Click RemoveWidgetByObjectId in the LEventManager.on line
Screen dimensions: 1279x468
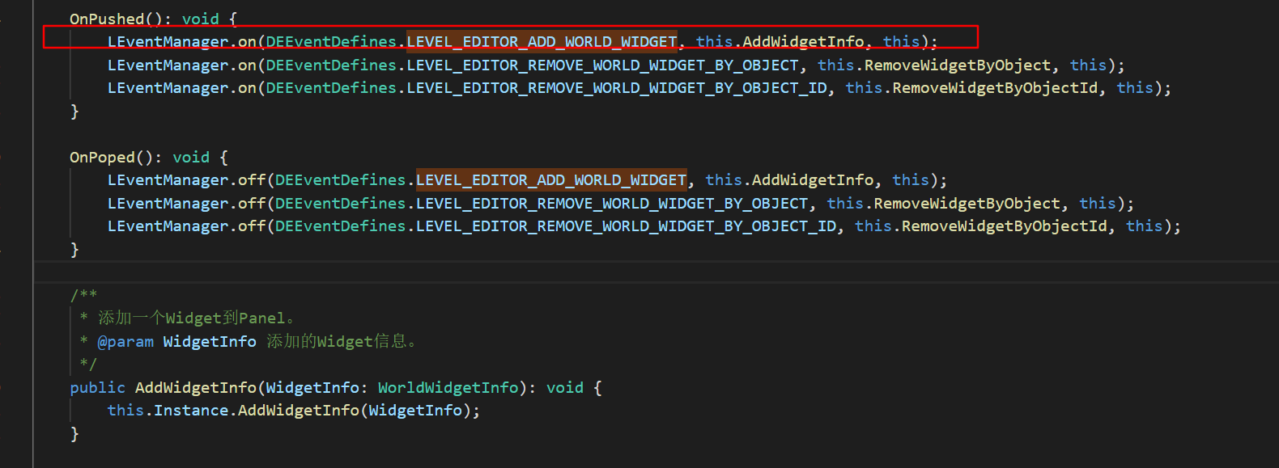point(996,87)
